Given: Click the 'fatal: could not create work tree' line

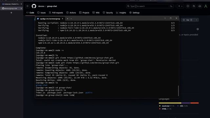Looking at the screenshot, I should click(76, 60).
